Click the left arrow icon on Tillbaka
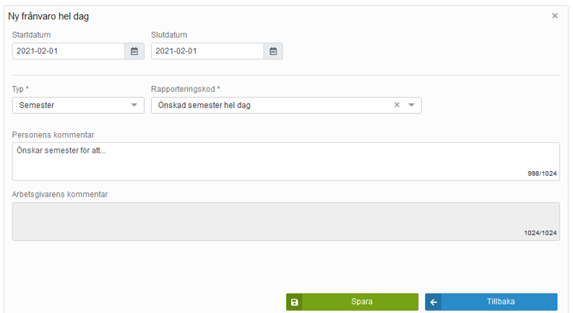The height and width of the screenshot is (313, 573). 434,302
